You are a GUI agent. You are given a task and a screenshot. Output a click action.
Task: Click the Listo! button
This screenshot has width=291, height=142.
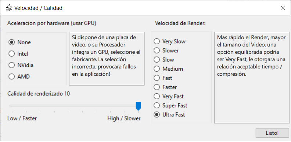click(272, 133)
